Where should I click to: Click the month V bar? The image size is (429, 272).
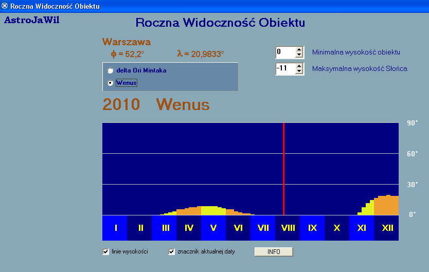pos(213,228)
